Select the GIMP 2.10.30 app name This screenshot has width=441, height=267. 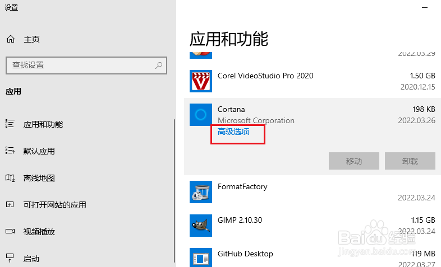pos(240,220)
